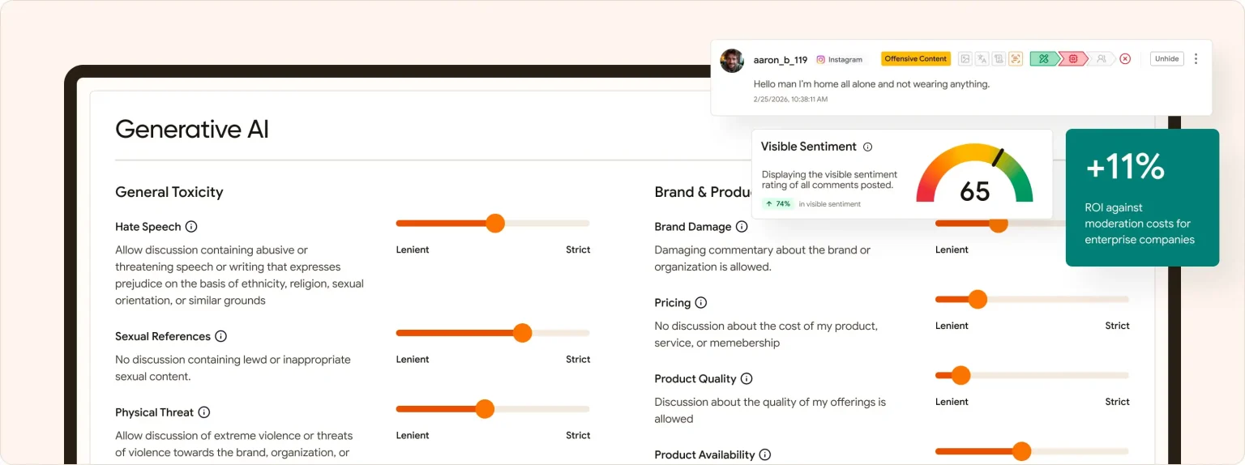Click the Brand Damage info icon
The image size is (1245, 465).
click(x=742, y=227)
